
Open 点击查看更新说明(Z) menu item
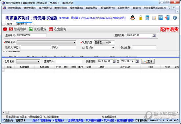coord(154,8)
